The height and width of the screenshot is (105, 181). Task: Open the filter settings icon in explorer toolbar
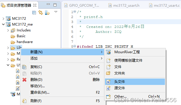pos(47,13)
